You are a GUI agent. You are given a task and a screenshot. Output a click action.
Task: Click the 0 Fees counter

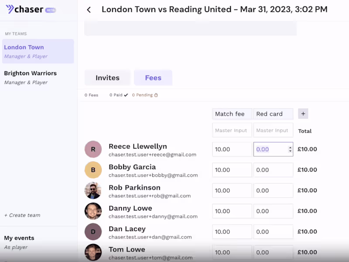(x=91, y=95)
